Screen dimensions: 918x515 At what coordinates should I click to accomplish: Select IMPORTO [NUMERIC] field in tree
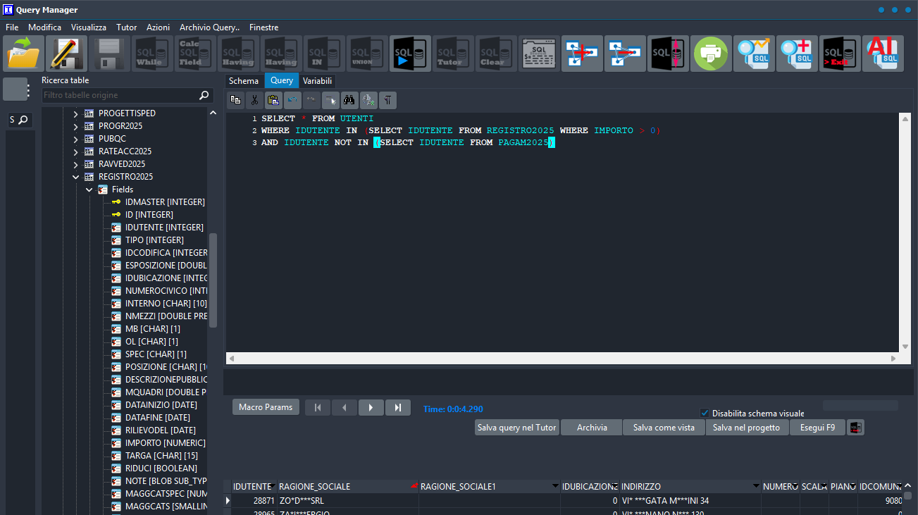click(165, 443)
